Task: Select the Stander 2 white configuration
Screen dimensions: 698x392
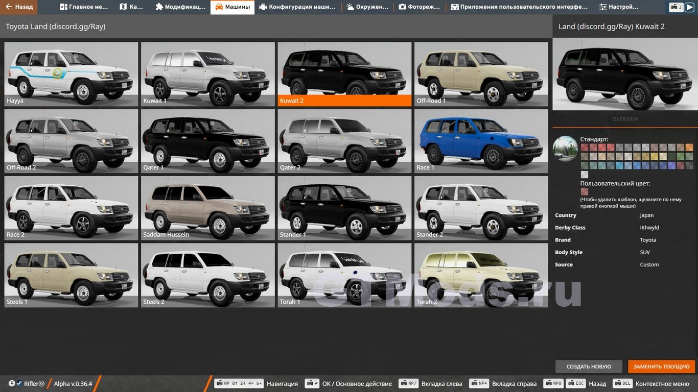Action: [481, 208]
